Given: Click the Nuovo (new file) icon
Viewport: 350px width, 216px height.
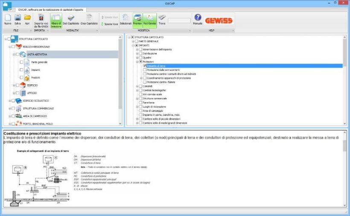Looking at the screenshot, I should 8,19.
